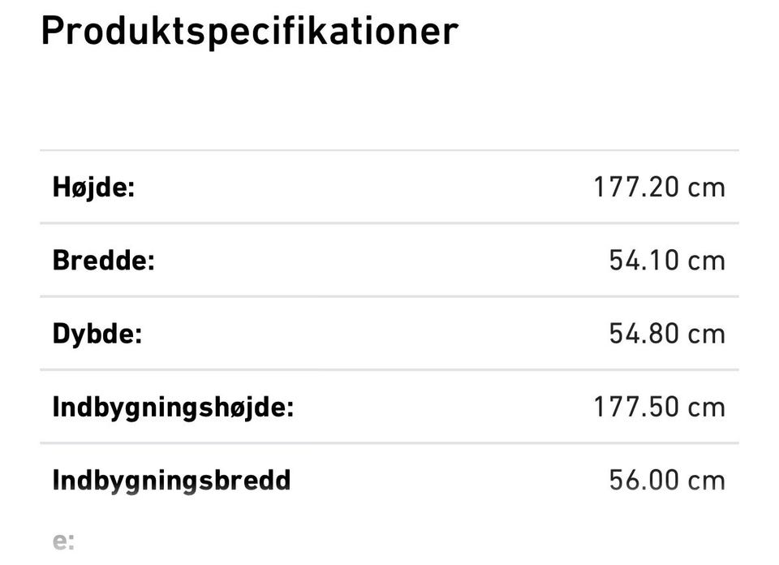This screenshot has width=779, height=565.
Task: Click the faded wrapped "e:" text
Action: point(63,542)
